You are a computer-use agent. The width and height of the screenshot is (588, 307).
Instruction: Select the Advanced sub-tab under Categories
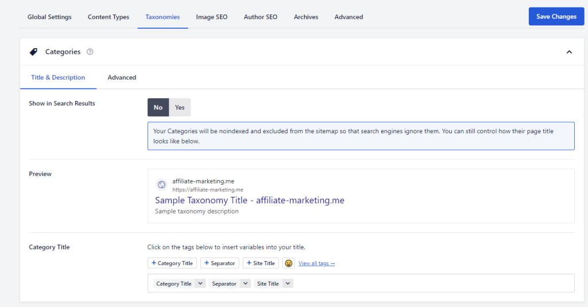122,77
